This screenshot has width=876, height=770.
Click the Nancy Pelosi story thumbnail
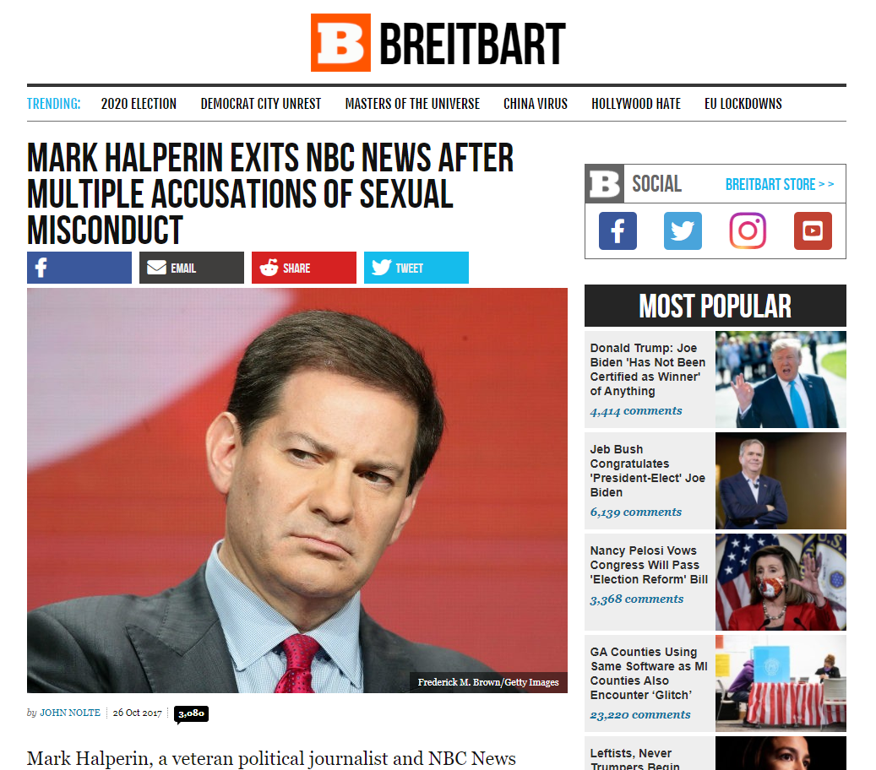(781, 582)
